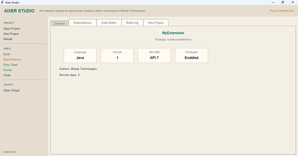Start a Build from the sidebar
The height and width of the screenshot is (156, 298).
(6, 54)
